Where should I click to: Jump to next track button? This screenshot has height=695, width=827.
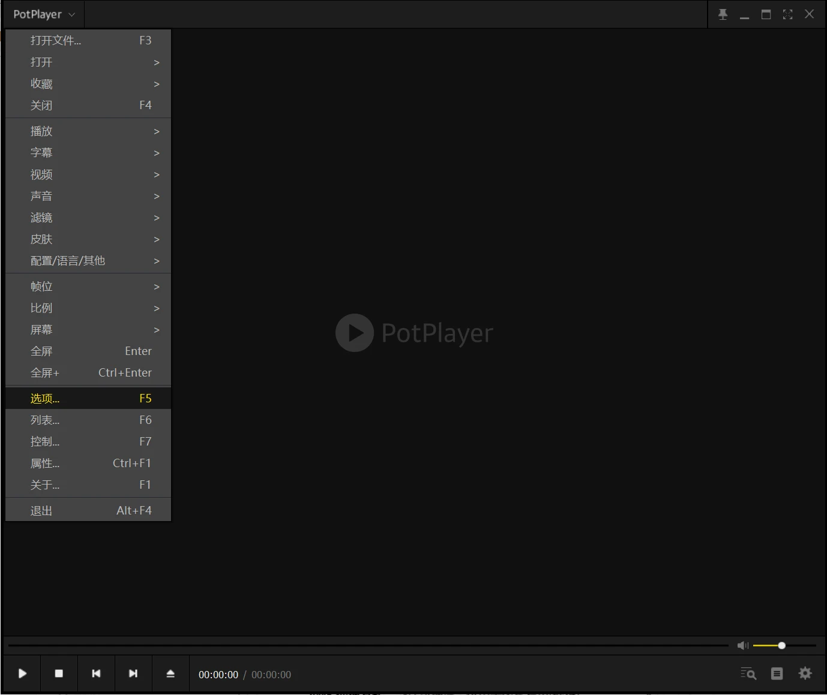133,673
